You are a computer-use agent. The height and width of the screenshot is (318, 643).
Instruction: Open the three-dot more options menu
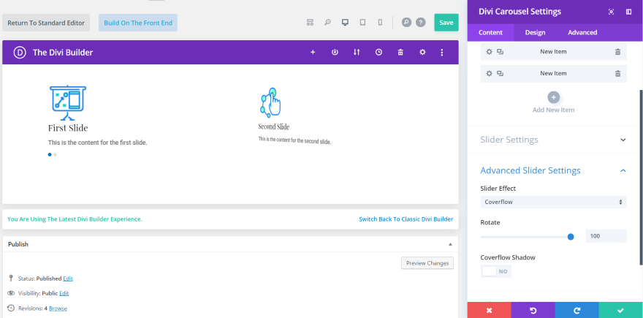pyautogui.click(x=442, y=52)
